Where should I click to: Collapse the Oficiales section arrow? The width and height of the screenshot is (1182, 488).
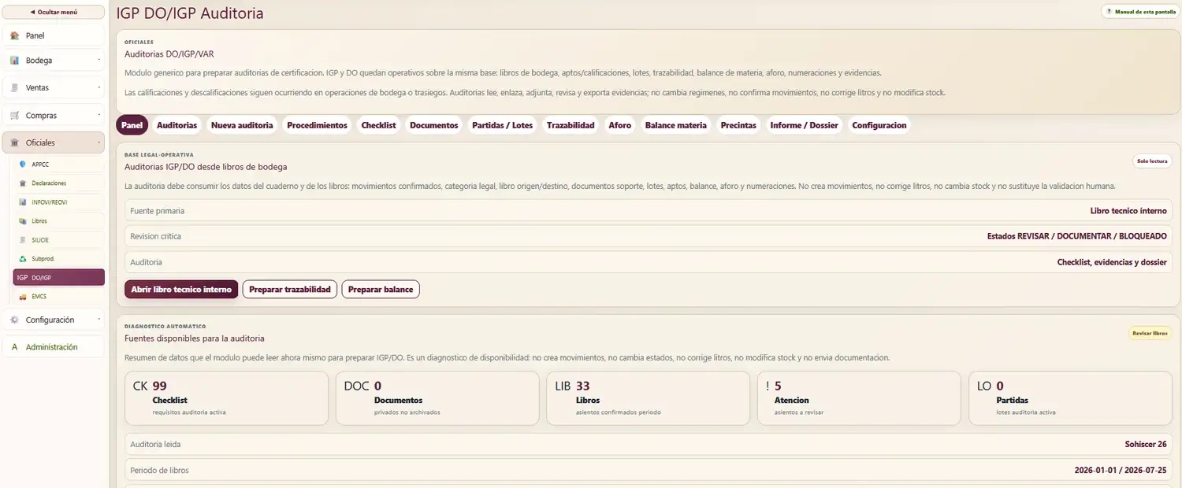coord(98,142)
